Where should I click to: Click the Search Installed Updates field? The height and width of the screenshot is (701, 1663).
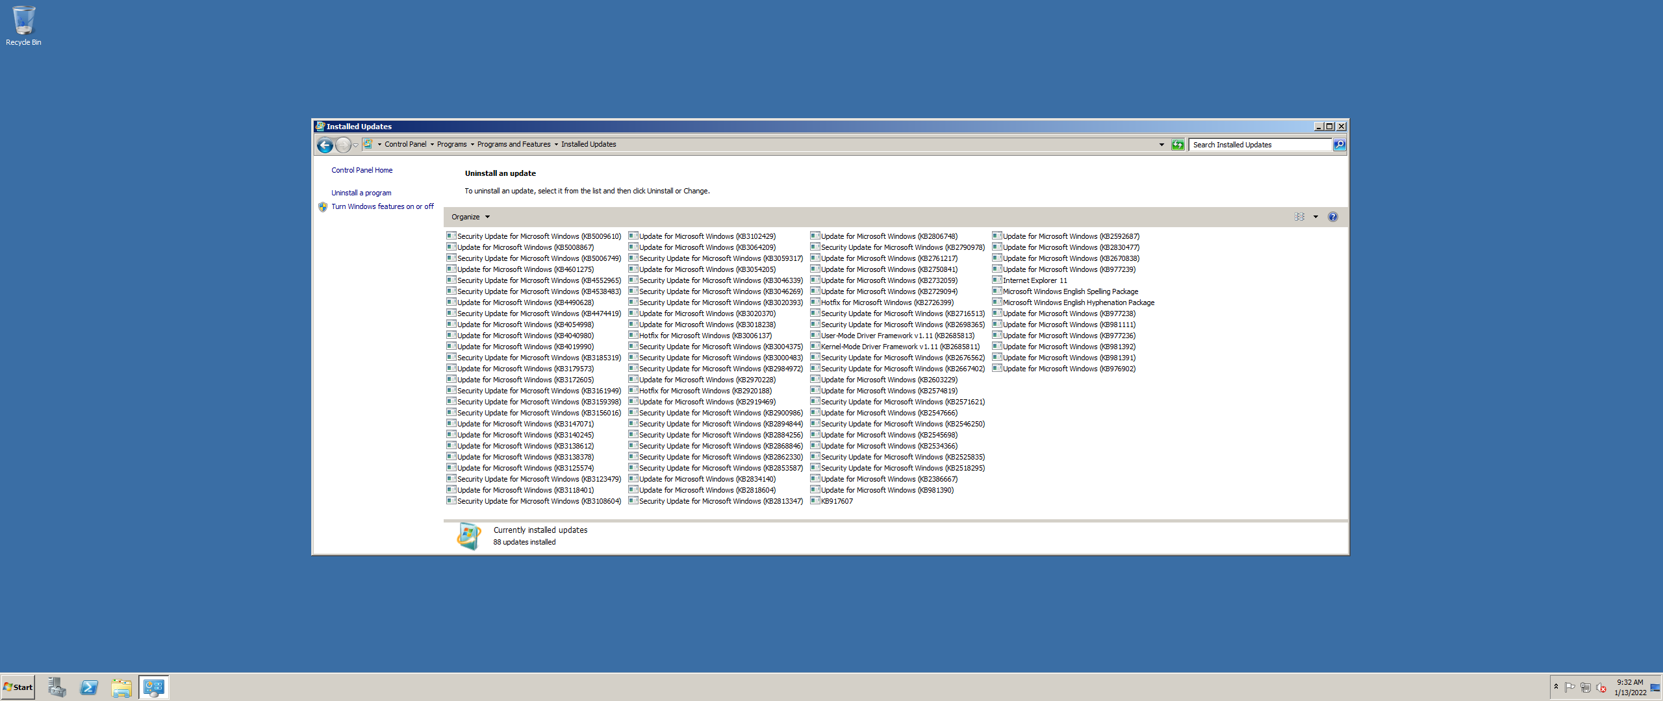coord(1260,145)
